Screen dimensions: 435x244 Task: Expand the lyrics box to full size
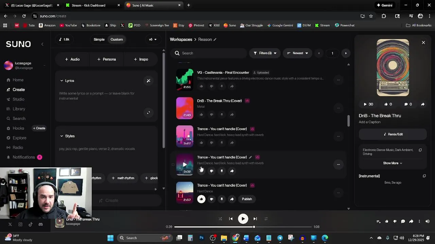click(x=149, y=113)
